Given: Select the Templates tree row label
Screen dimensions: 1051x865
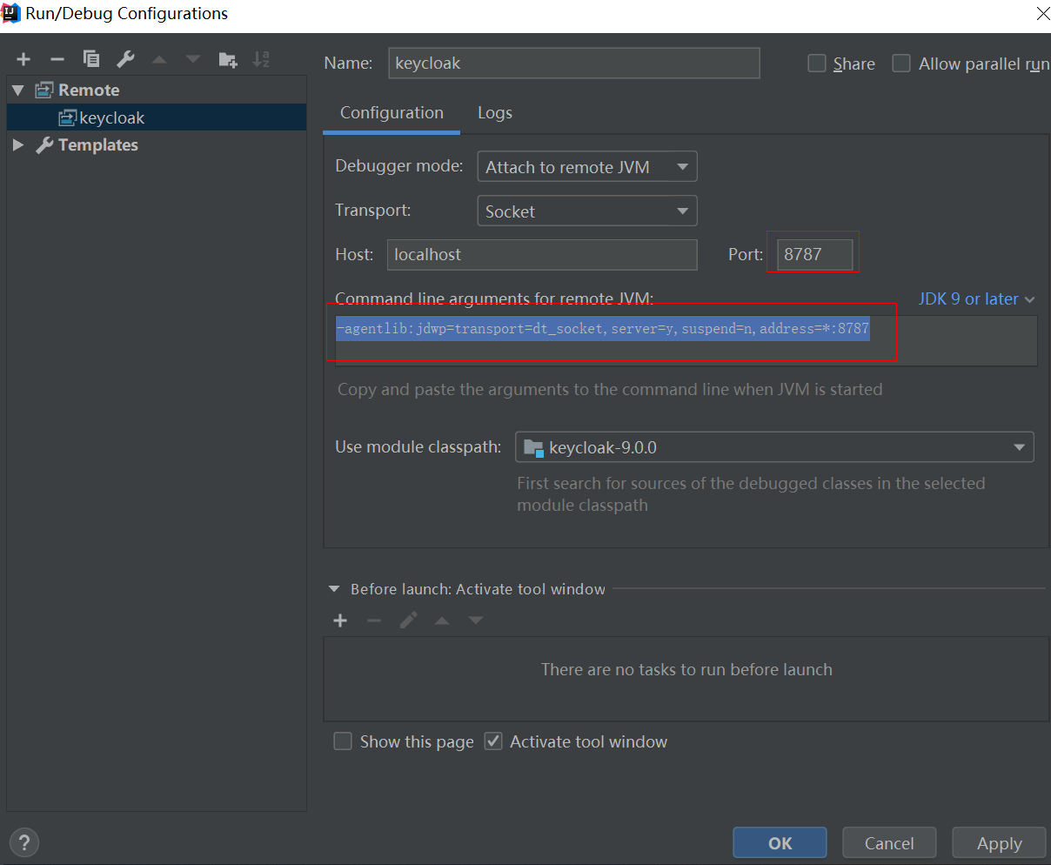Looking at the screenshot, I should click(x=98, y=145).
